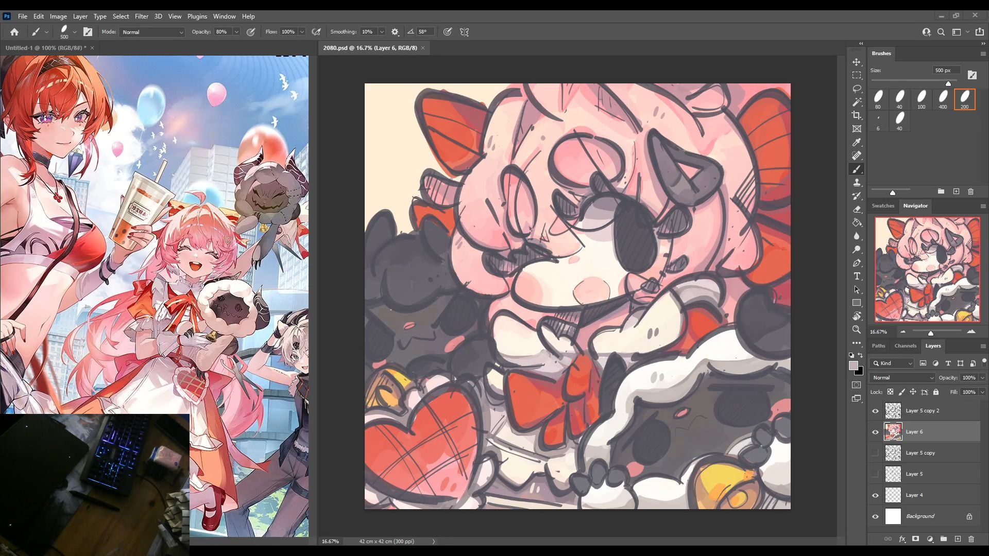
Task: Click the foreground color swatch
Action: click(x=854, y=366)
